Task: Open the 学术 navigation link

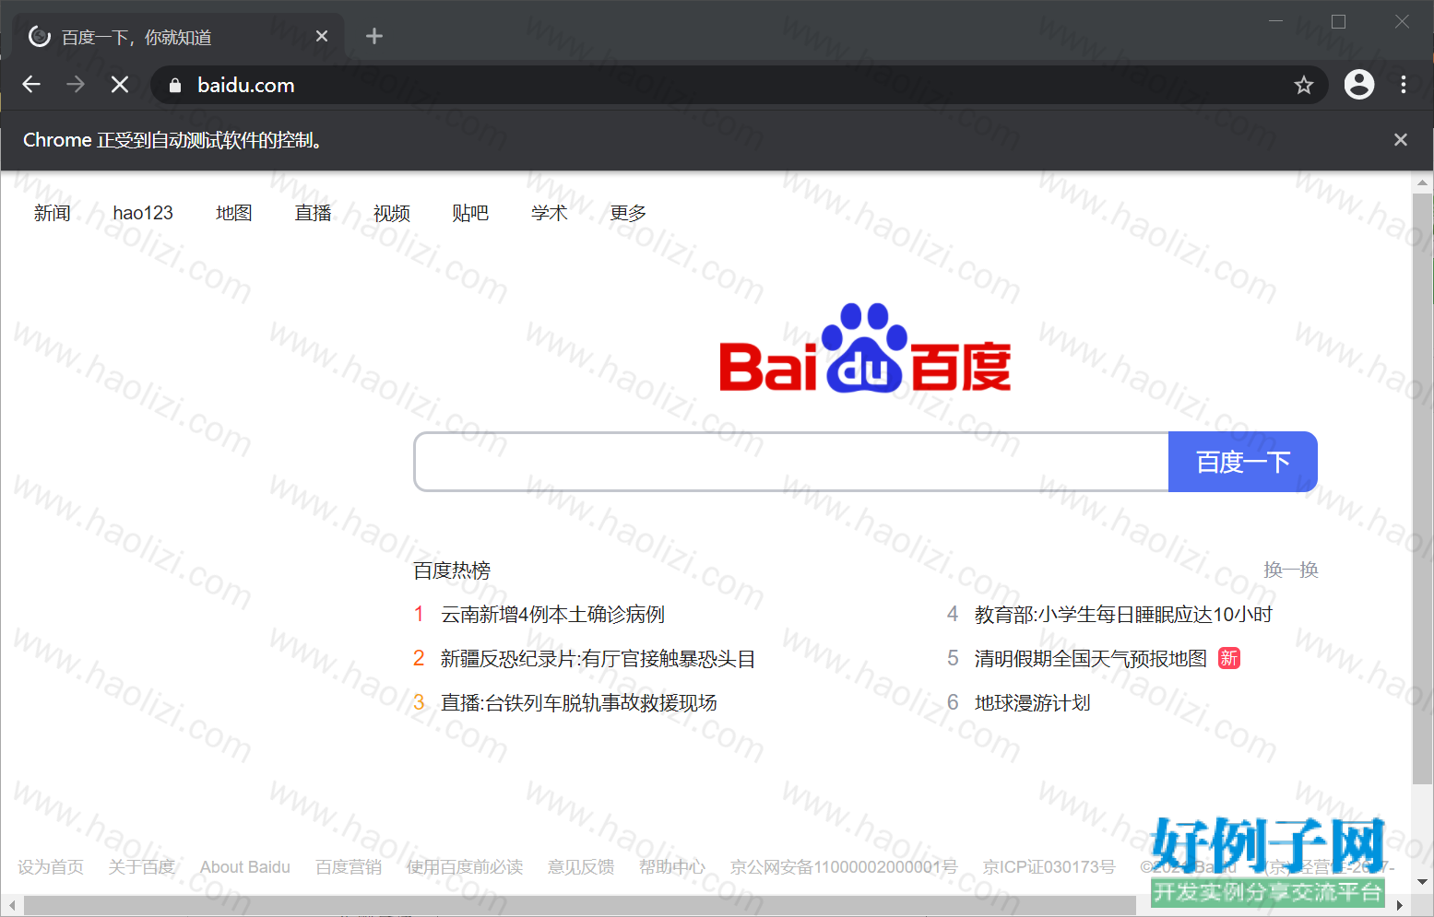Action: [550, 213]
